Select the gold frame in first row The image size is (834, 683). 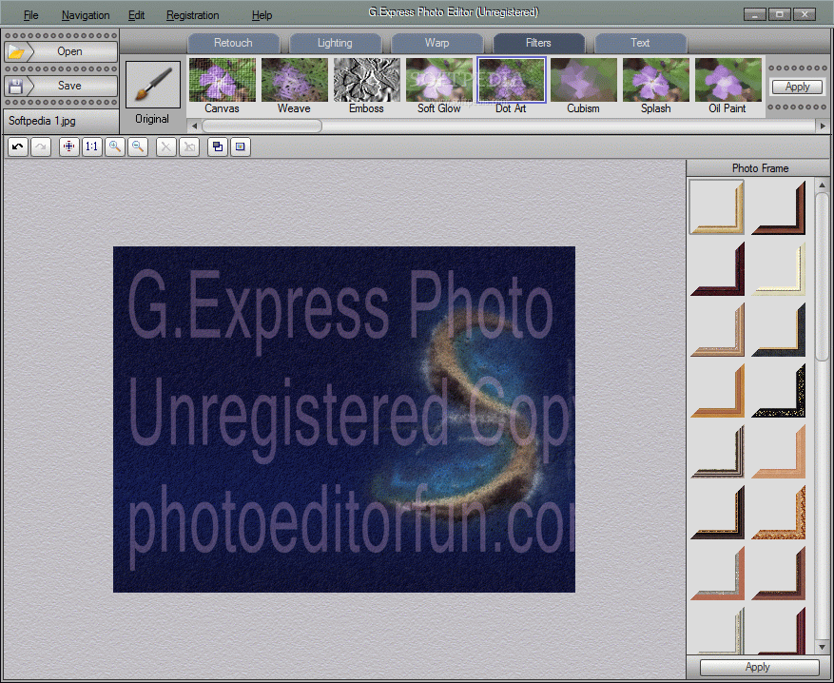click(x=717, y=207)
